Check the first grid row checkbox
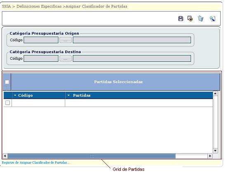The height and width of the screenshot is (175, 228). pos(7,103)
